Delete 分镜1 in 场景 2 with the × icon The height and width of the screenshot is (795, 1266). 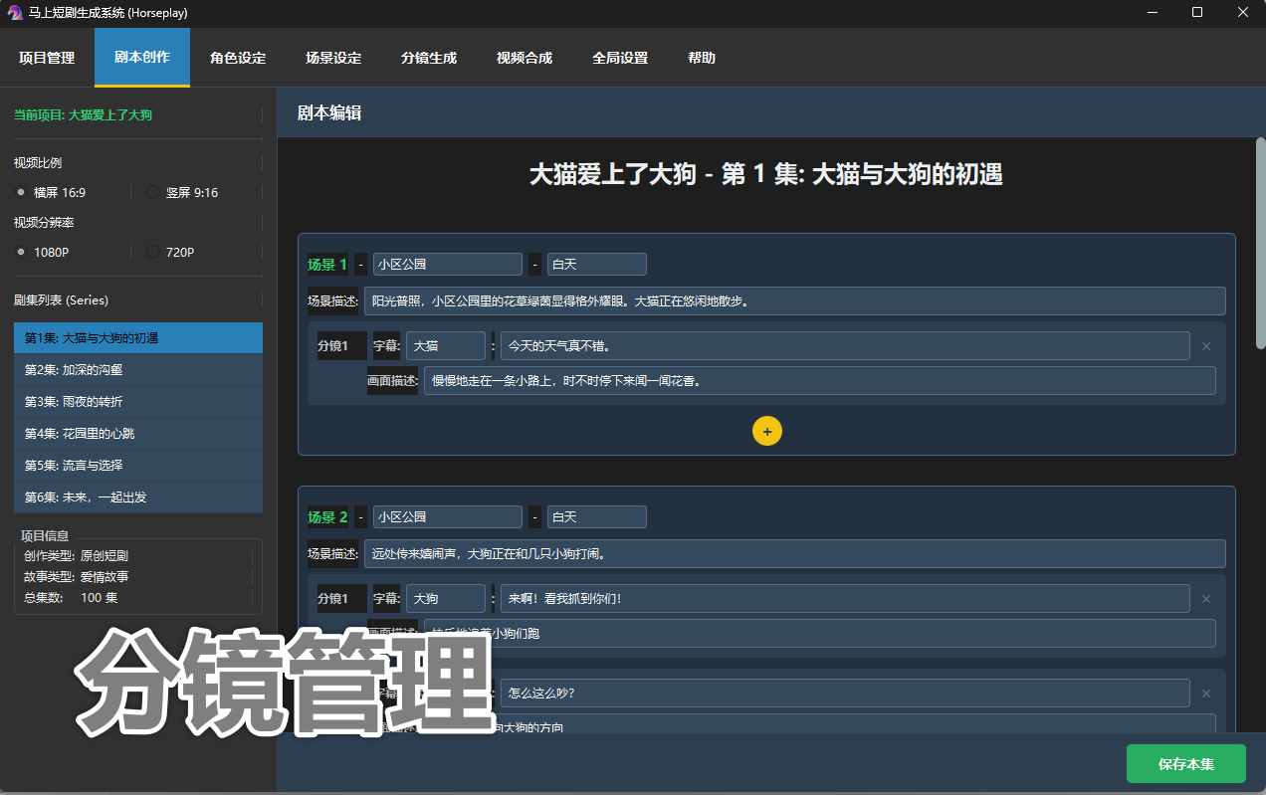tap(1205, 598)
